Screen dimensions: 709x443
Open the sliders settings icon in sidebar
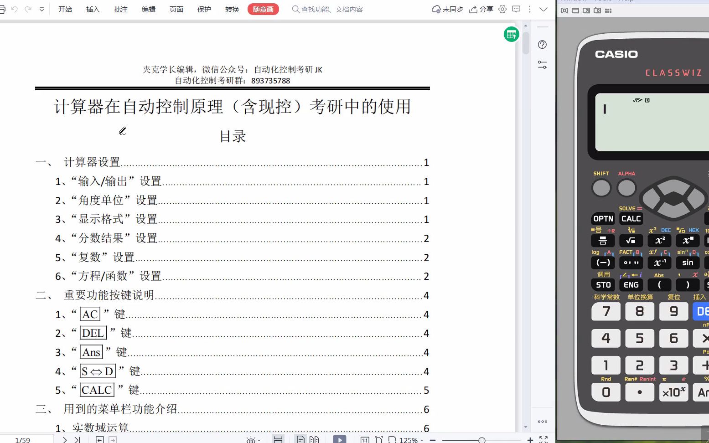pyautogui.click(x=542, y=65)
